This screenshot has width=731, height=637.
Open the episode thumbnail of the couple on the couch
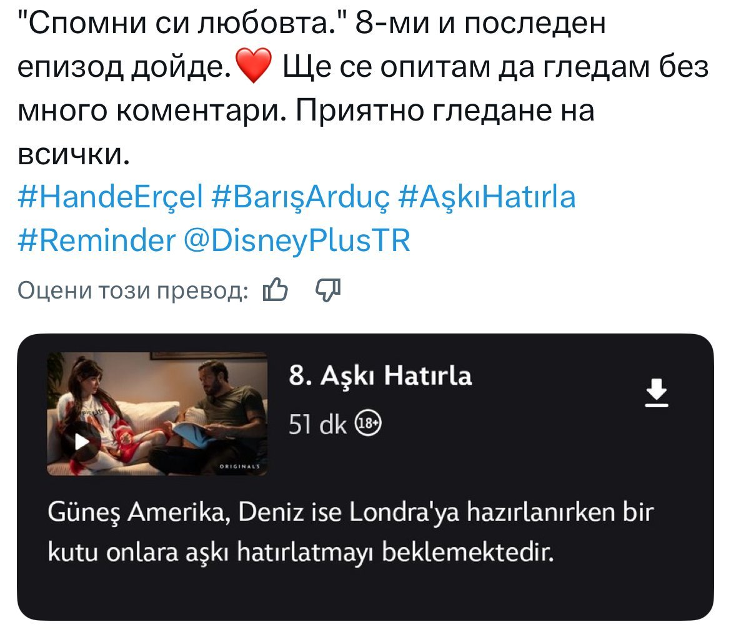(157, 414)
